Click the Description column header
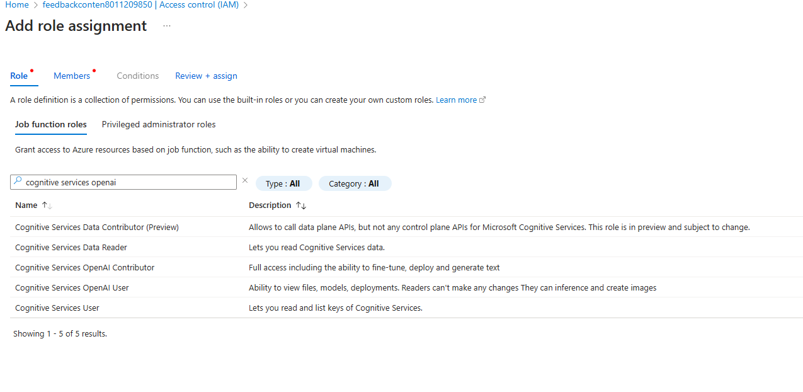Image resolution: width=803 pixels, height=392 pixels. (x=270, y=205)
